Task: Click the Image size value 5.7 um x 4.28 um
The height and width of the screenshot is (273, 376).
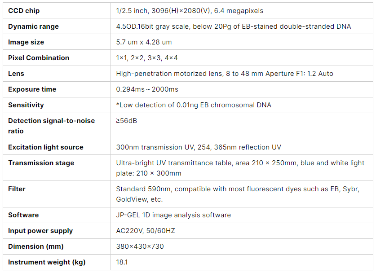Action: pos(144,42)
